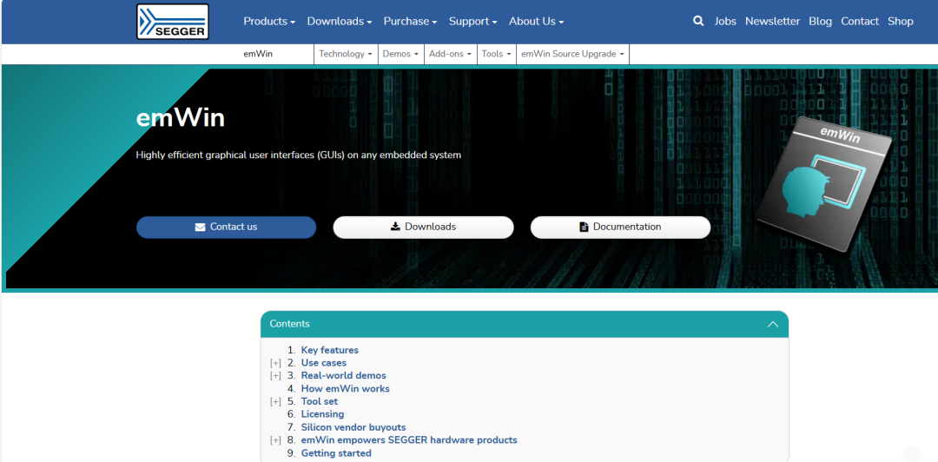
Task: Jump to Getting started section
Action: tap(336, 453)
